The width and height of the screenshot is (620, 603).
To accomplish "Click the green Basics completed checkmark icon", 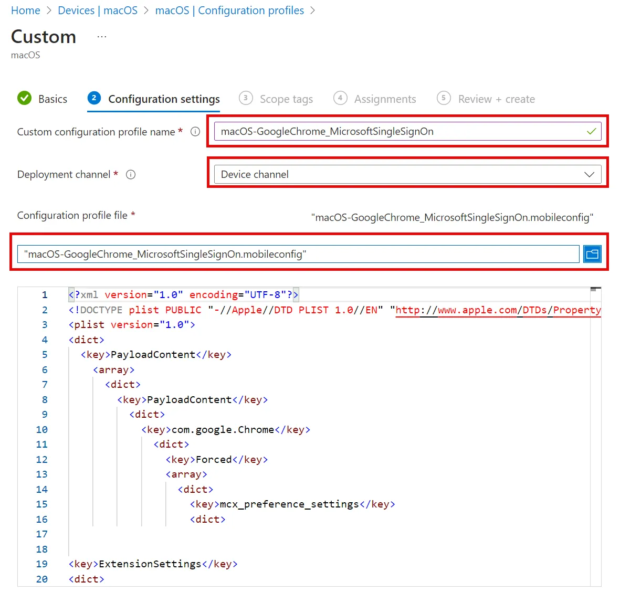I will click(x=25, y=98).
